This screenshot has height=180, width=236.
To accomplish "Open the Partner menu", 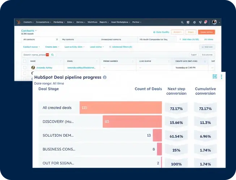I will click(x=137, y=22).
